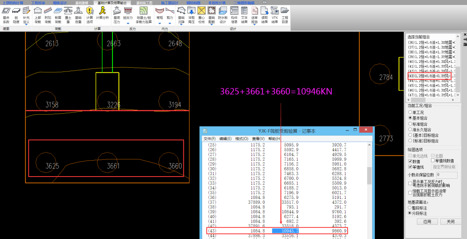This screenshot has height=239, width=467.
Task: Switch to 钢结构图 tab
Action: (193, 3)
